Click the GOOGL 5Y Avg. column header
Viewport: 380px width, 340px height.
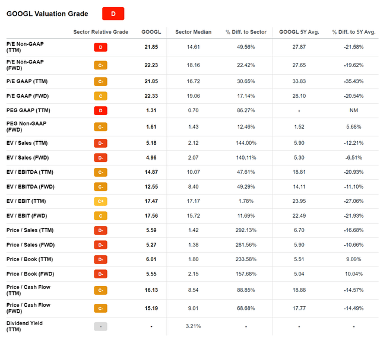click(299, 32)
